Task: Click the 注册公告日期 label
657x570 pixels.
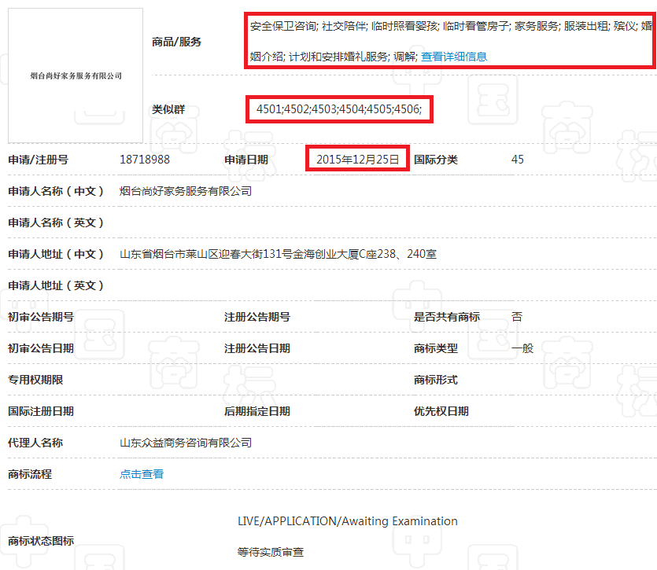Action: click(257, 348)
